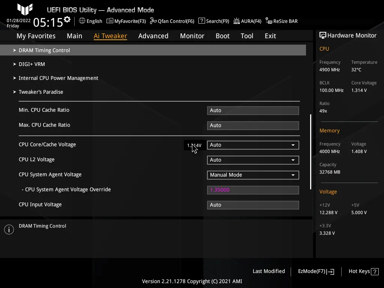Select CPU Input Voltage label
The height and width of the screenshot is (288, 384).
[40, 204]
